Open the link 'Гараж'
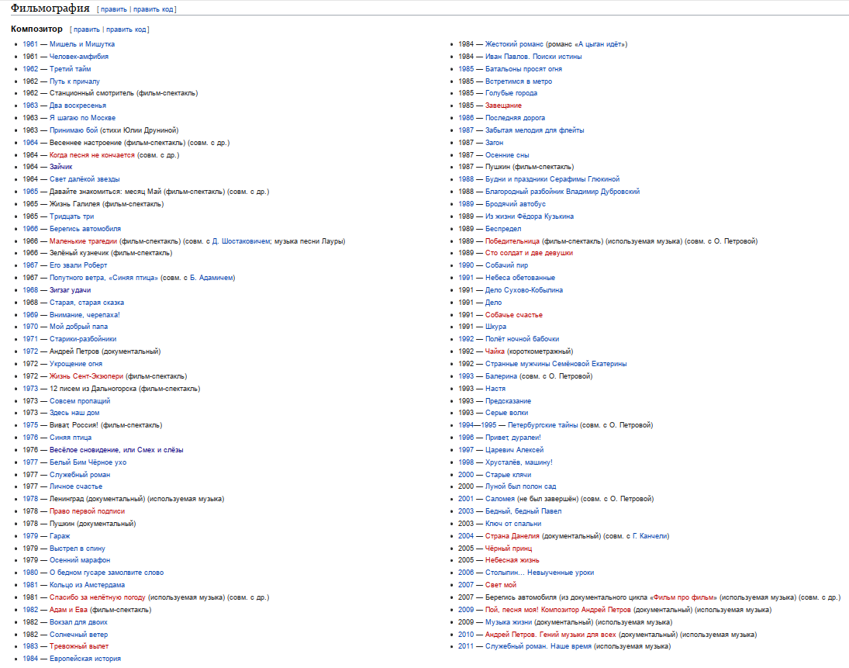The width and height of the screenshot is (849, 668). click(x=60, y=536)
